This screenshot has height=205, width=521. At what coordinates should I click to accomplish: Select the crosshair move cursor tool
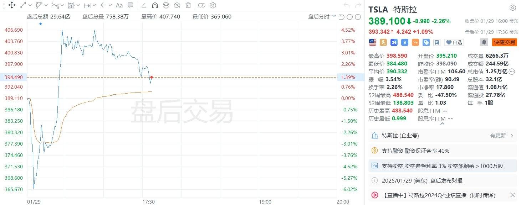(11, 5)
